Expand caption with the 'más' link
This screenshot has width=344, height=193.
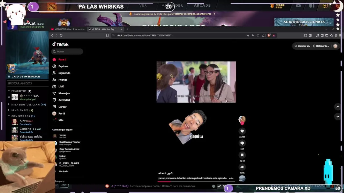[231, 178]
